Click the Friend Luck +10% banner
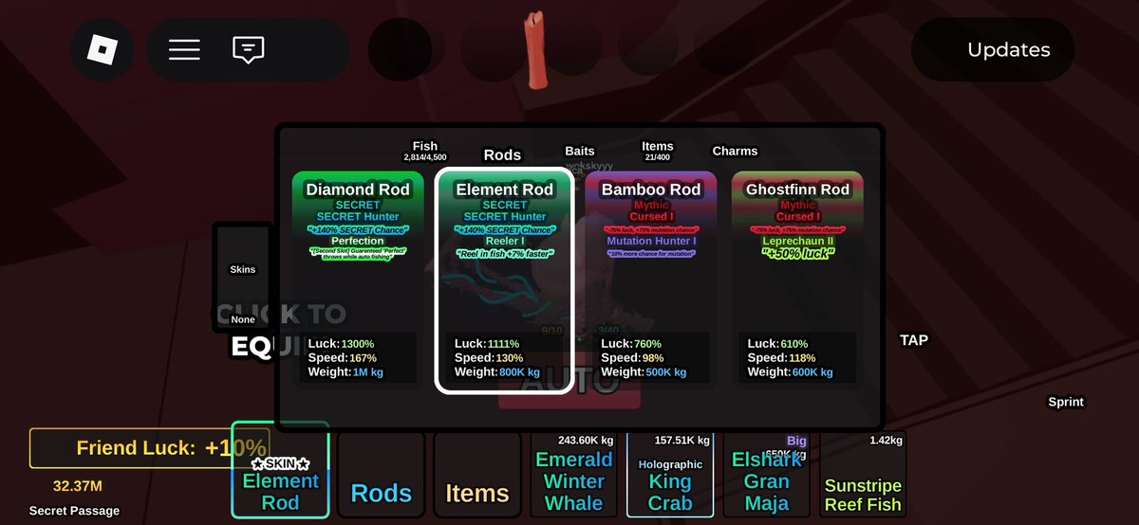 tap(150, 448)
